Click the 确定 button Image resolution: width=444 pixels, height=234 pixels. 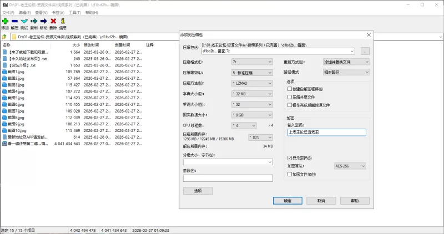(287, 201)
